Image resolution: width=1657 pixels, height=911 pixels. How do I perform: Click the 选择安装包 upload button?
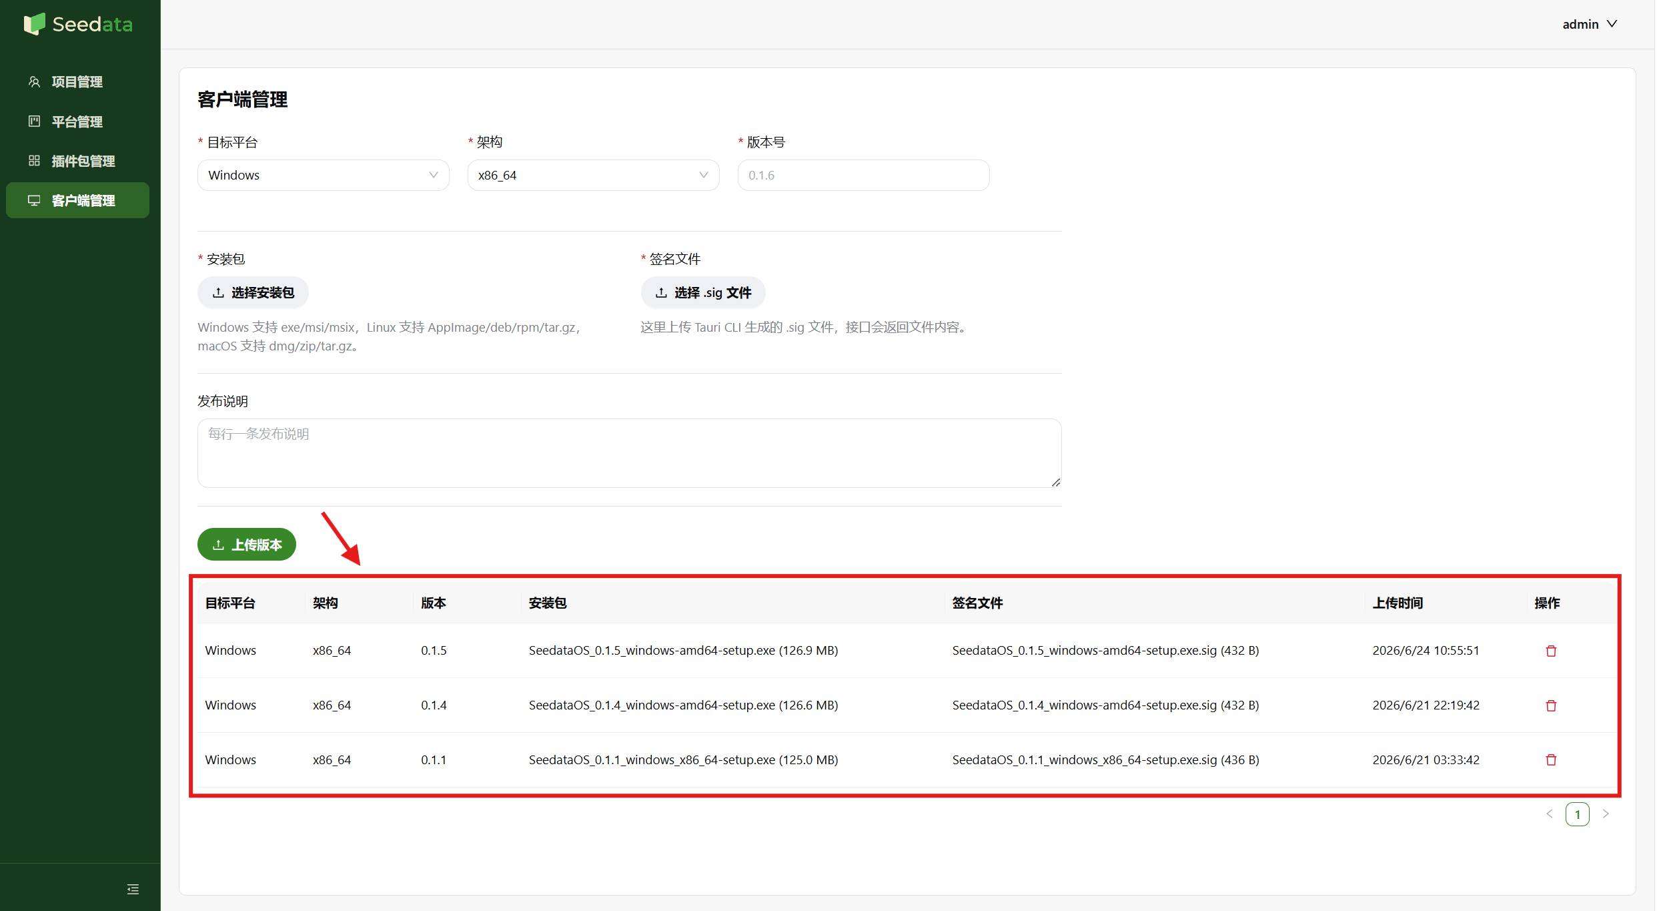pyautogui.click(x=253, y=292)
